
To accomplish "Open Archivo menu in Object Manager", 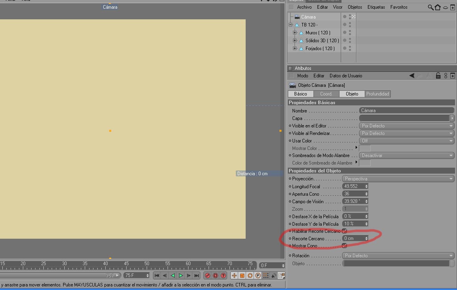I will [x=304, y=7].
